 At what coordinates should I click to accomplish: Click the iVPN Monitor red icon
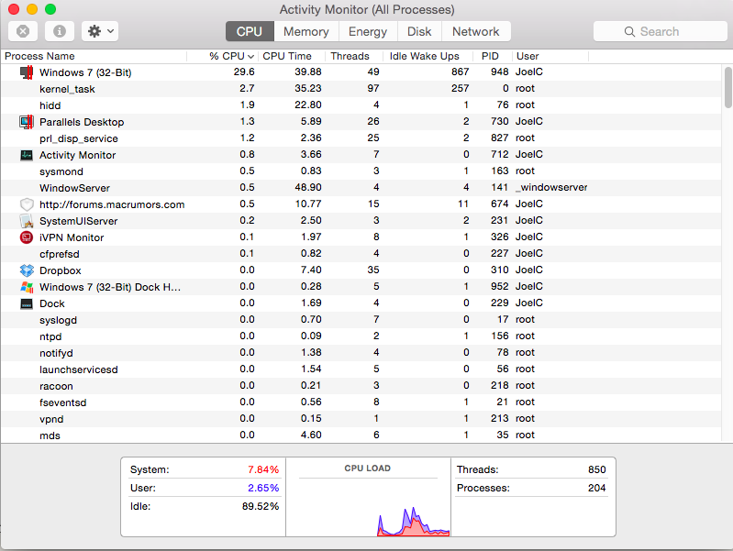(27, 237)
